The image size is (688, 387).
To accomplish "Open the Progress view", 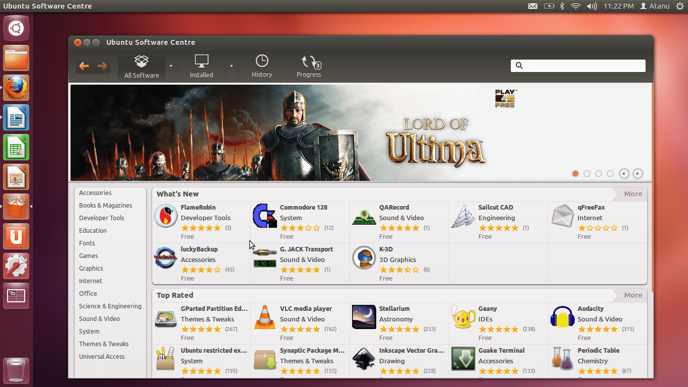I will (309, 66).
